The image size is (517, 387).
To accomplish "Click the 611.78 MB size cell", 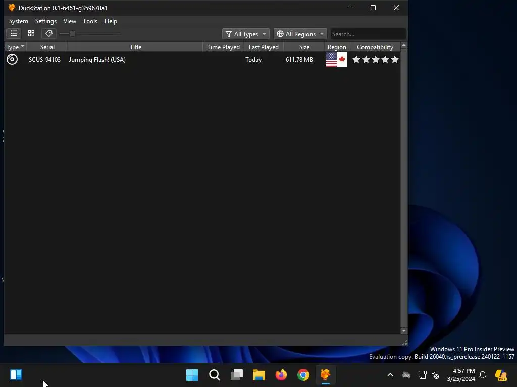I will (x=299, y=60).
